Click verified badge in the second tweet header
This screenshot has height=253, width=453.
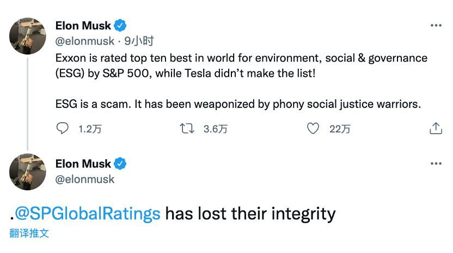120,164
